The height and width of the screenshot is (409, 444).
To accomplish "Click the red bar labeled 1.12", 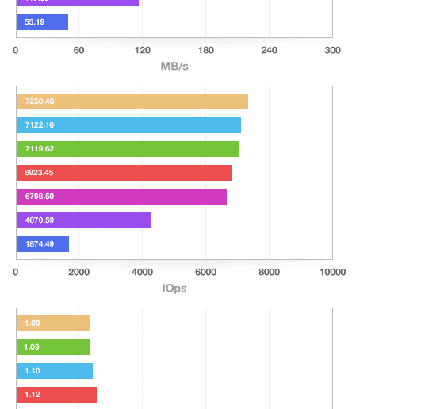I will [x=56, y=395].
